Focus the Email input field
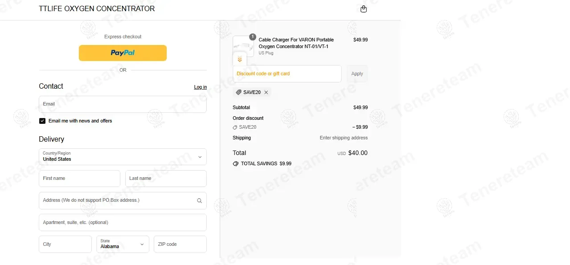This screenshot has width=570, height=265. pyautogui.click(x=123, y=104)
